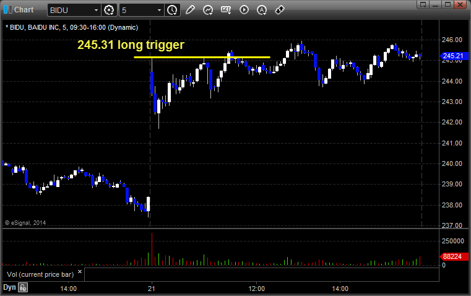Click the blue Chart window link icon

(7, 10)
